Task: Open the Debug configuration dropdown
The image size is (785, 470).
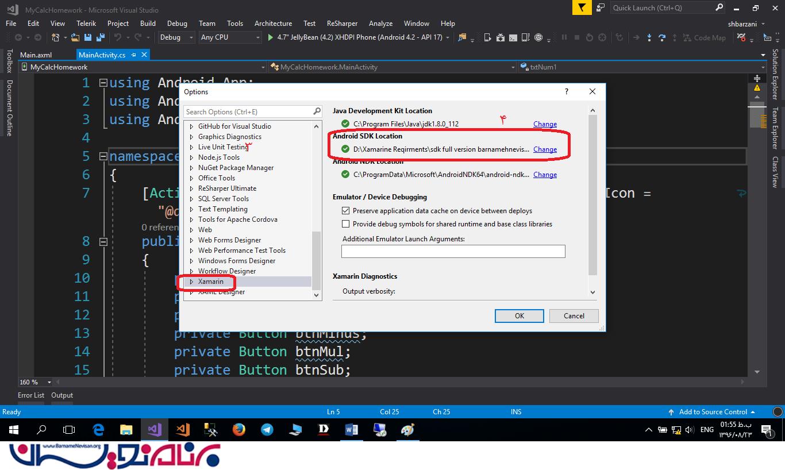Action: click(x=176, y=37)
